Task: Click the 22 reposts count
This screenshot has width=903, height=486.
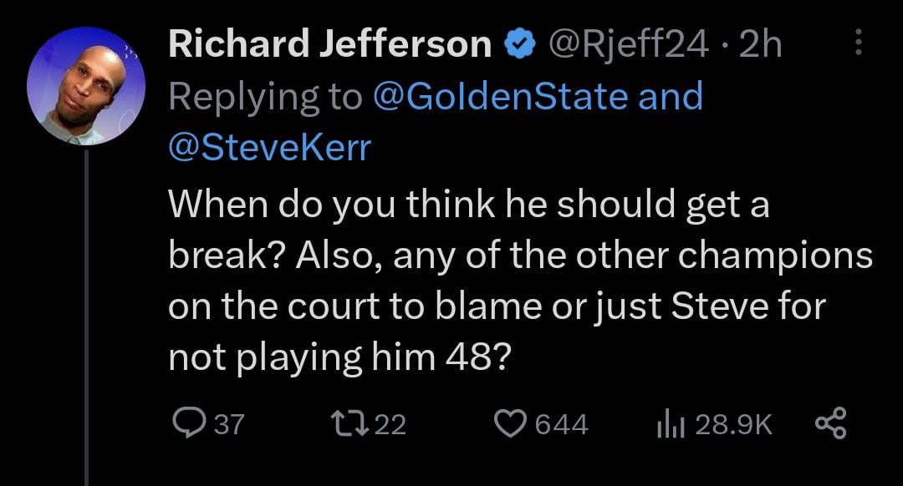Action: [390, 424]
